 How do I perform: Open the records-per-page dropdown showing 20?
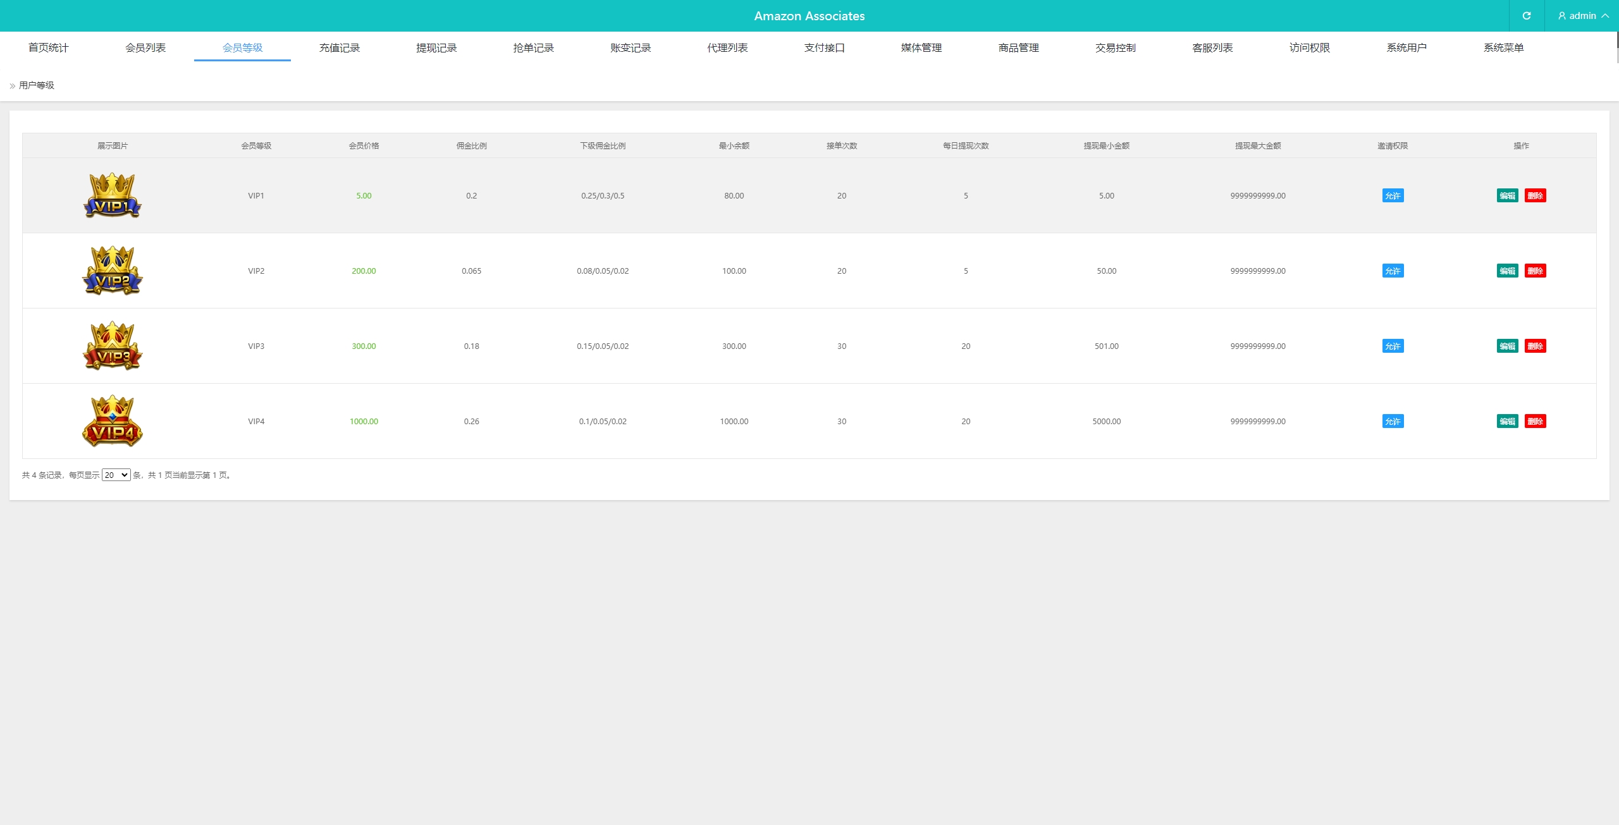(x=116, y=475)
